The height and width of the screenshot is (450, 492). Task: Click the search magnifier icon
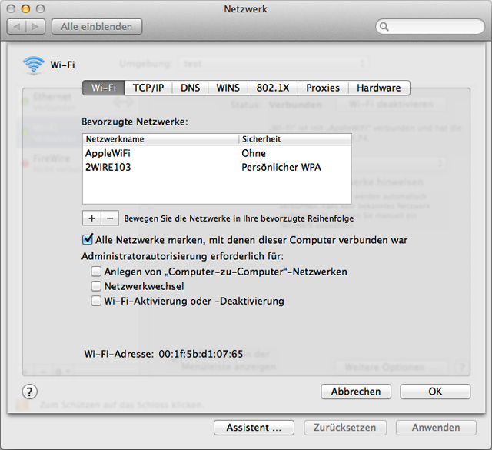point(384,27)
